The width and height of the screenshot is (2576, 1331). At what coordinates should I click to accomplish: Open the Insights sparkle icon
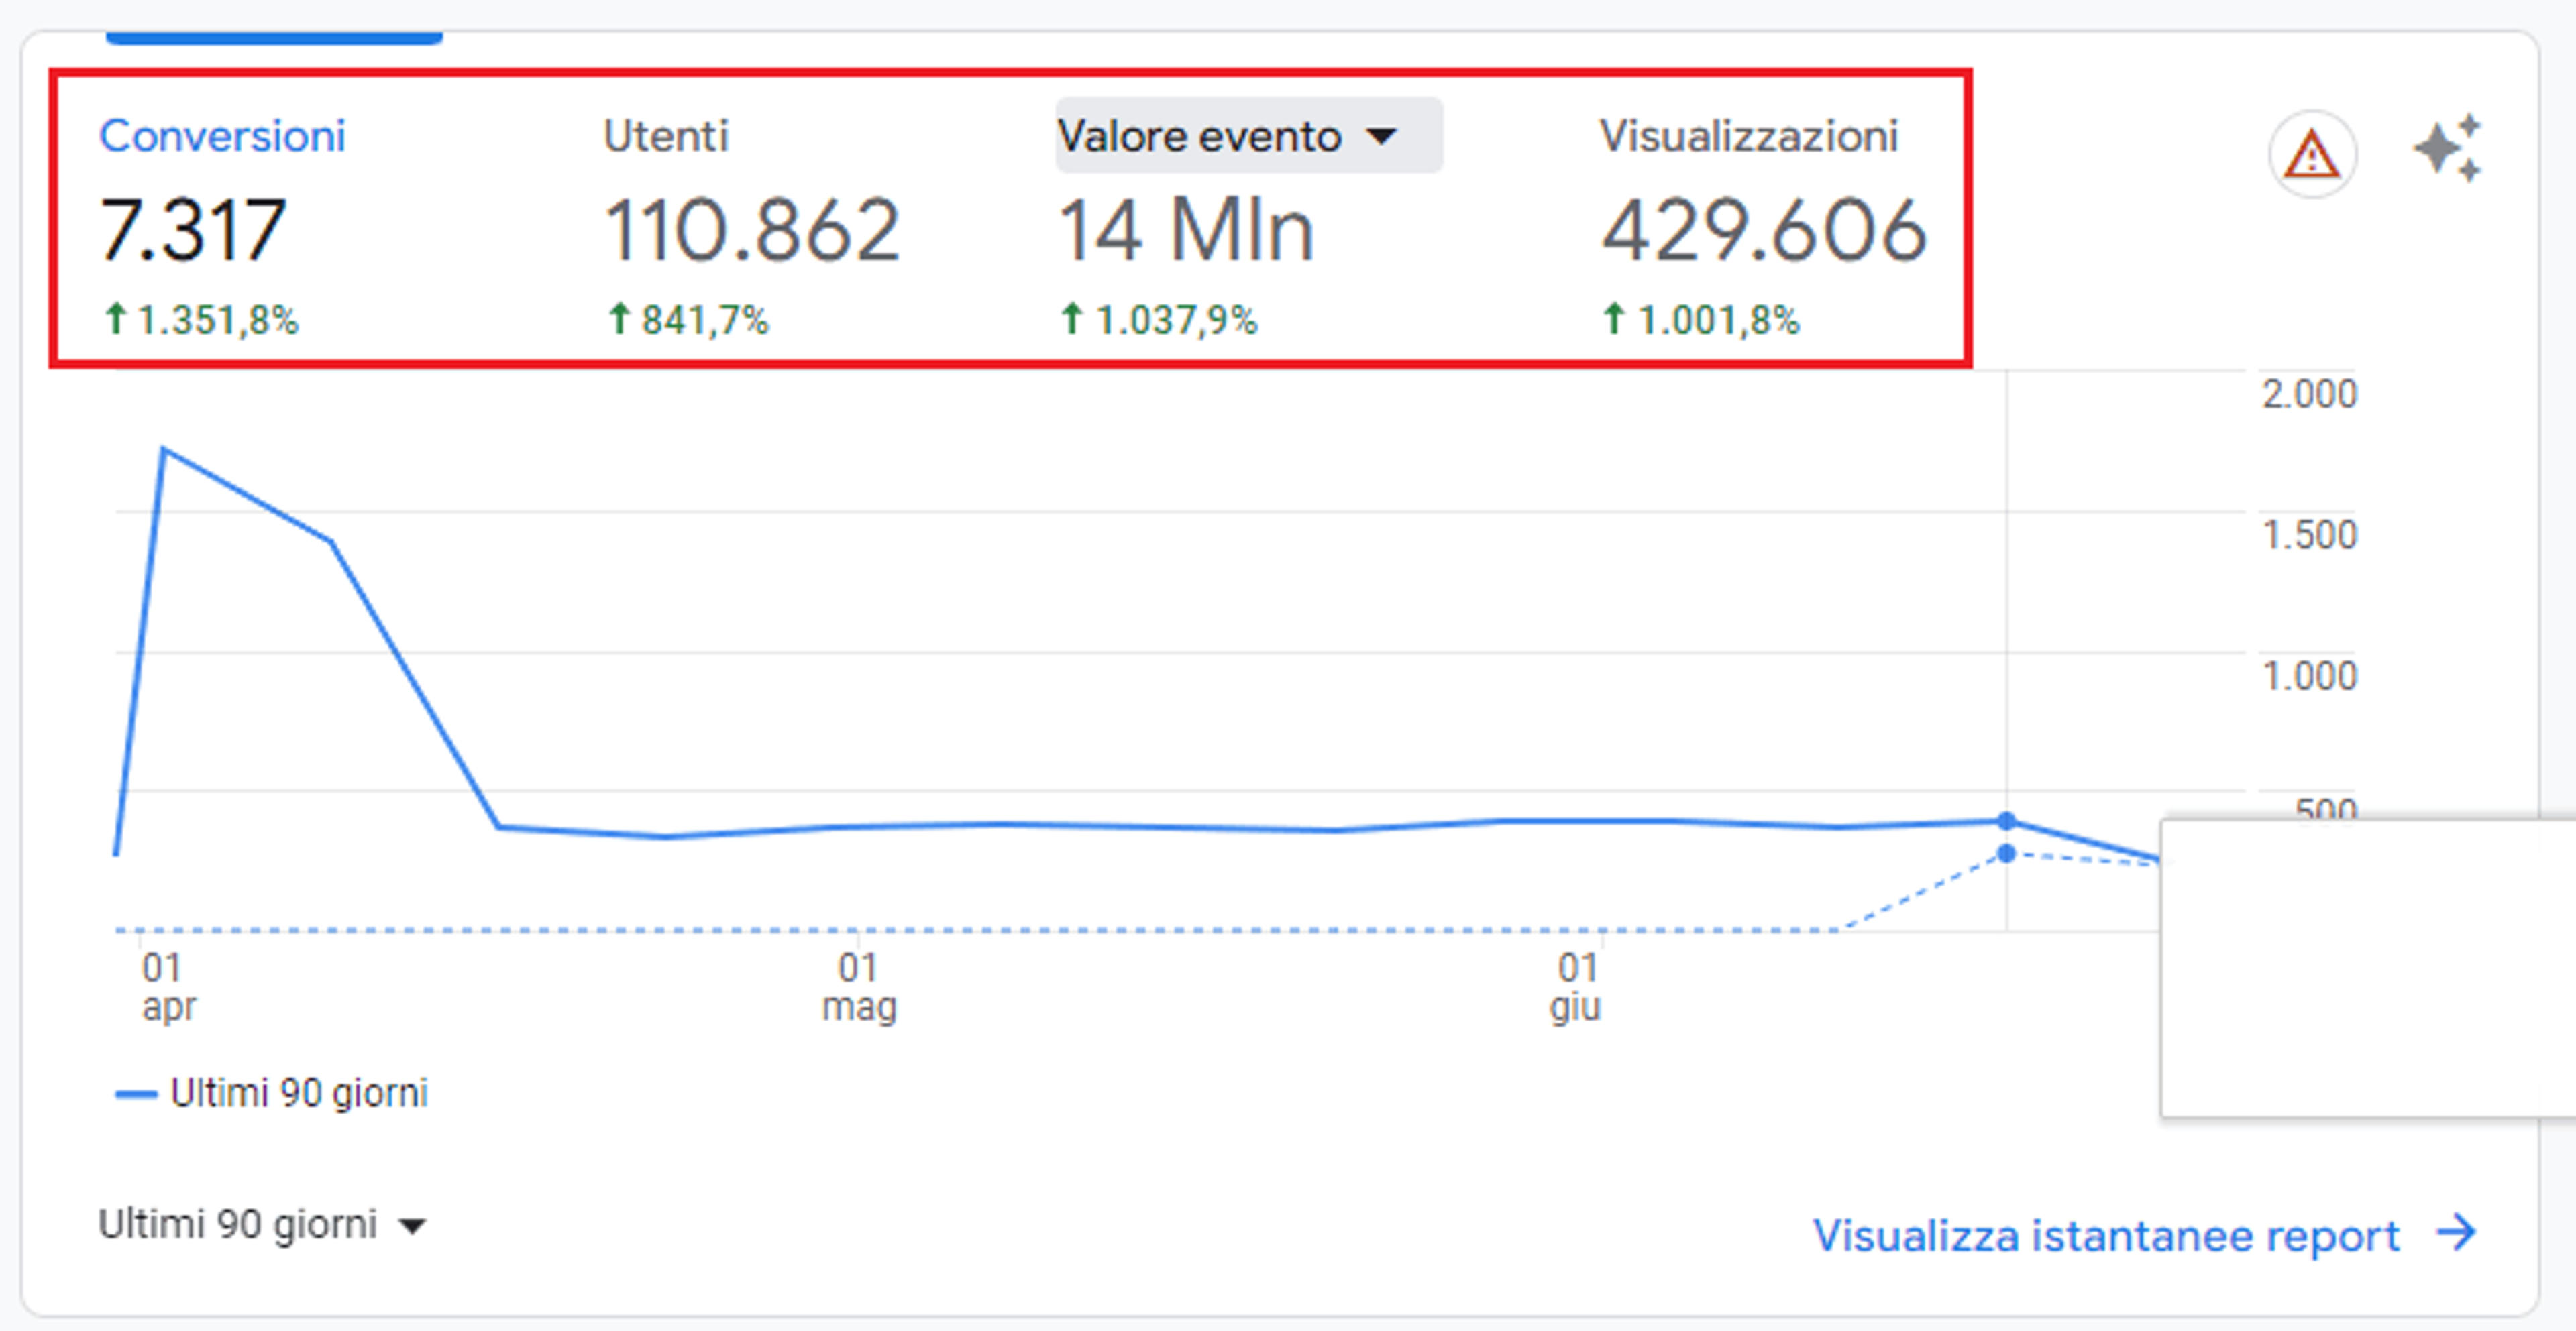click(2447, 148)
